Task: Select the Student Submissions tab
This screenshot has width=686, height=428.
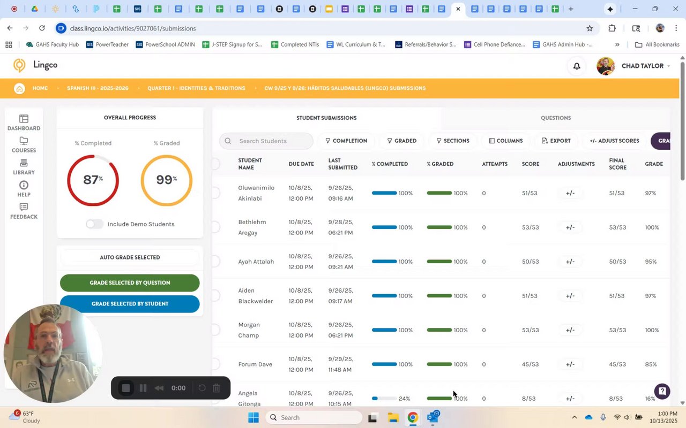Action: (326, 118)
